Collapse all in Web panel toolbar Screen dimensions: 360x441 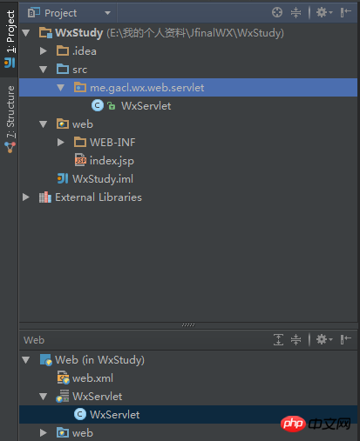(295, 339)
